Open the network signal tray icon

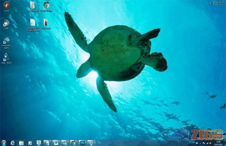click(x=207, y=143)
